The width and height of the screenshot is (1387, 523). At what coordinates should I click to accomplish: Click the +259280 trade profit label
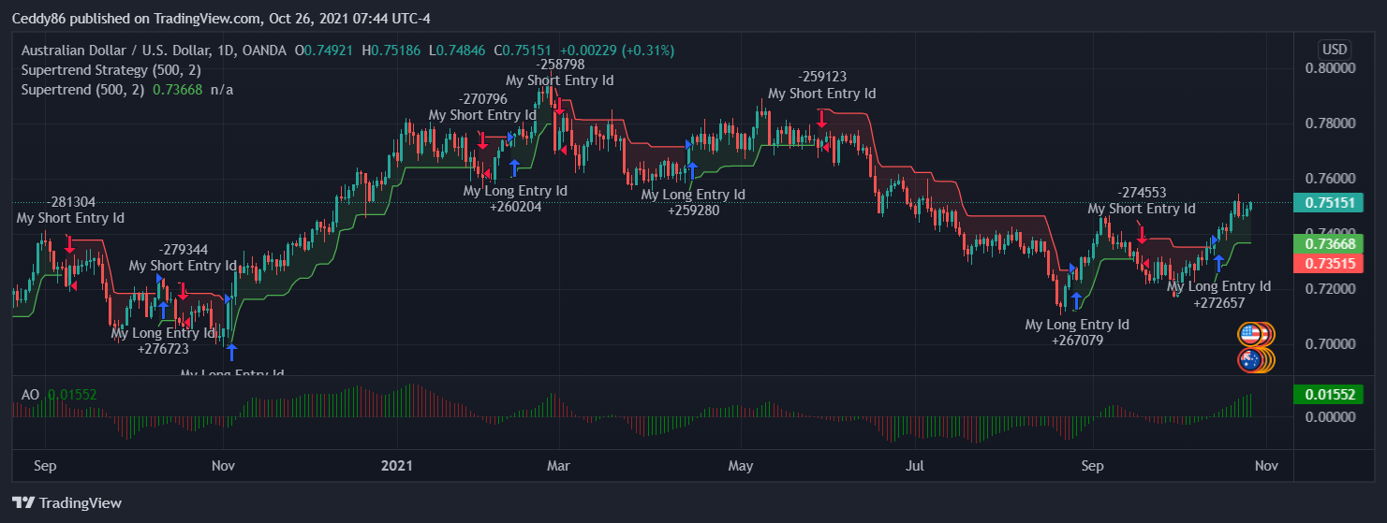click(693, 211)
